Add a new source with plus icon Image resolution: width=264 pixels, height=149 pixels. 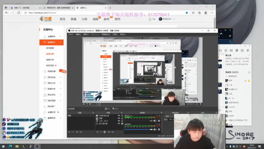[x=97, y=132]
